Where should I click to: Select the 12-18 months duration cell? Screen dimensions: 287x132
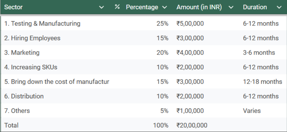pyautogui.click(x=262, y=82)
